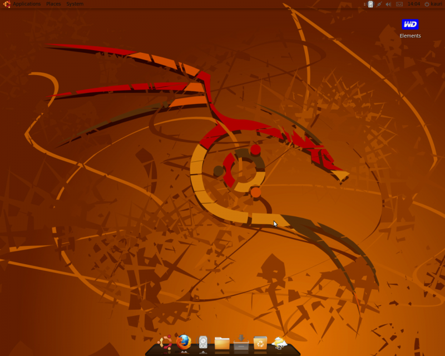Screen dimensions: 445x356
Task: Open the WD Elements drive desktop icon
Action: click(x=410, y=24)
